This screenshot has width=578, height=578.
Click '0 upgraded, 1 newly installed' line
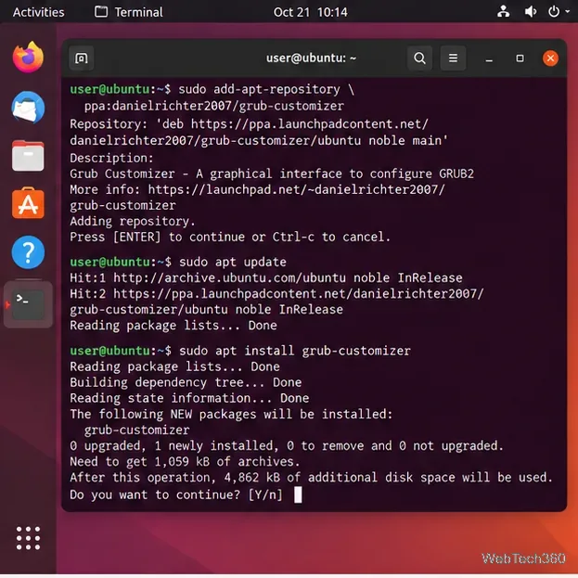tap(287, 445)
